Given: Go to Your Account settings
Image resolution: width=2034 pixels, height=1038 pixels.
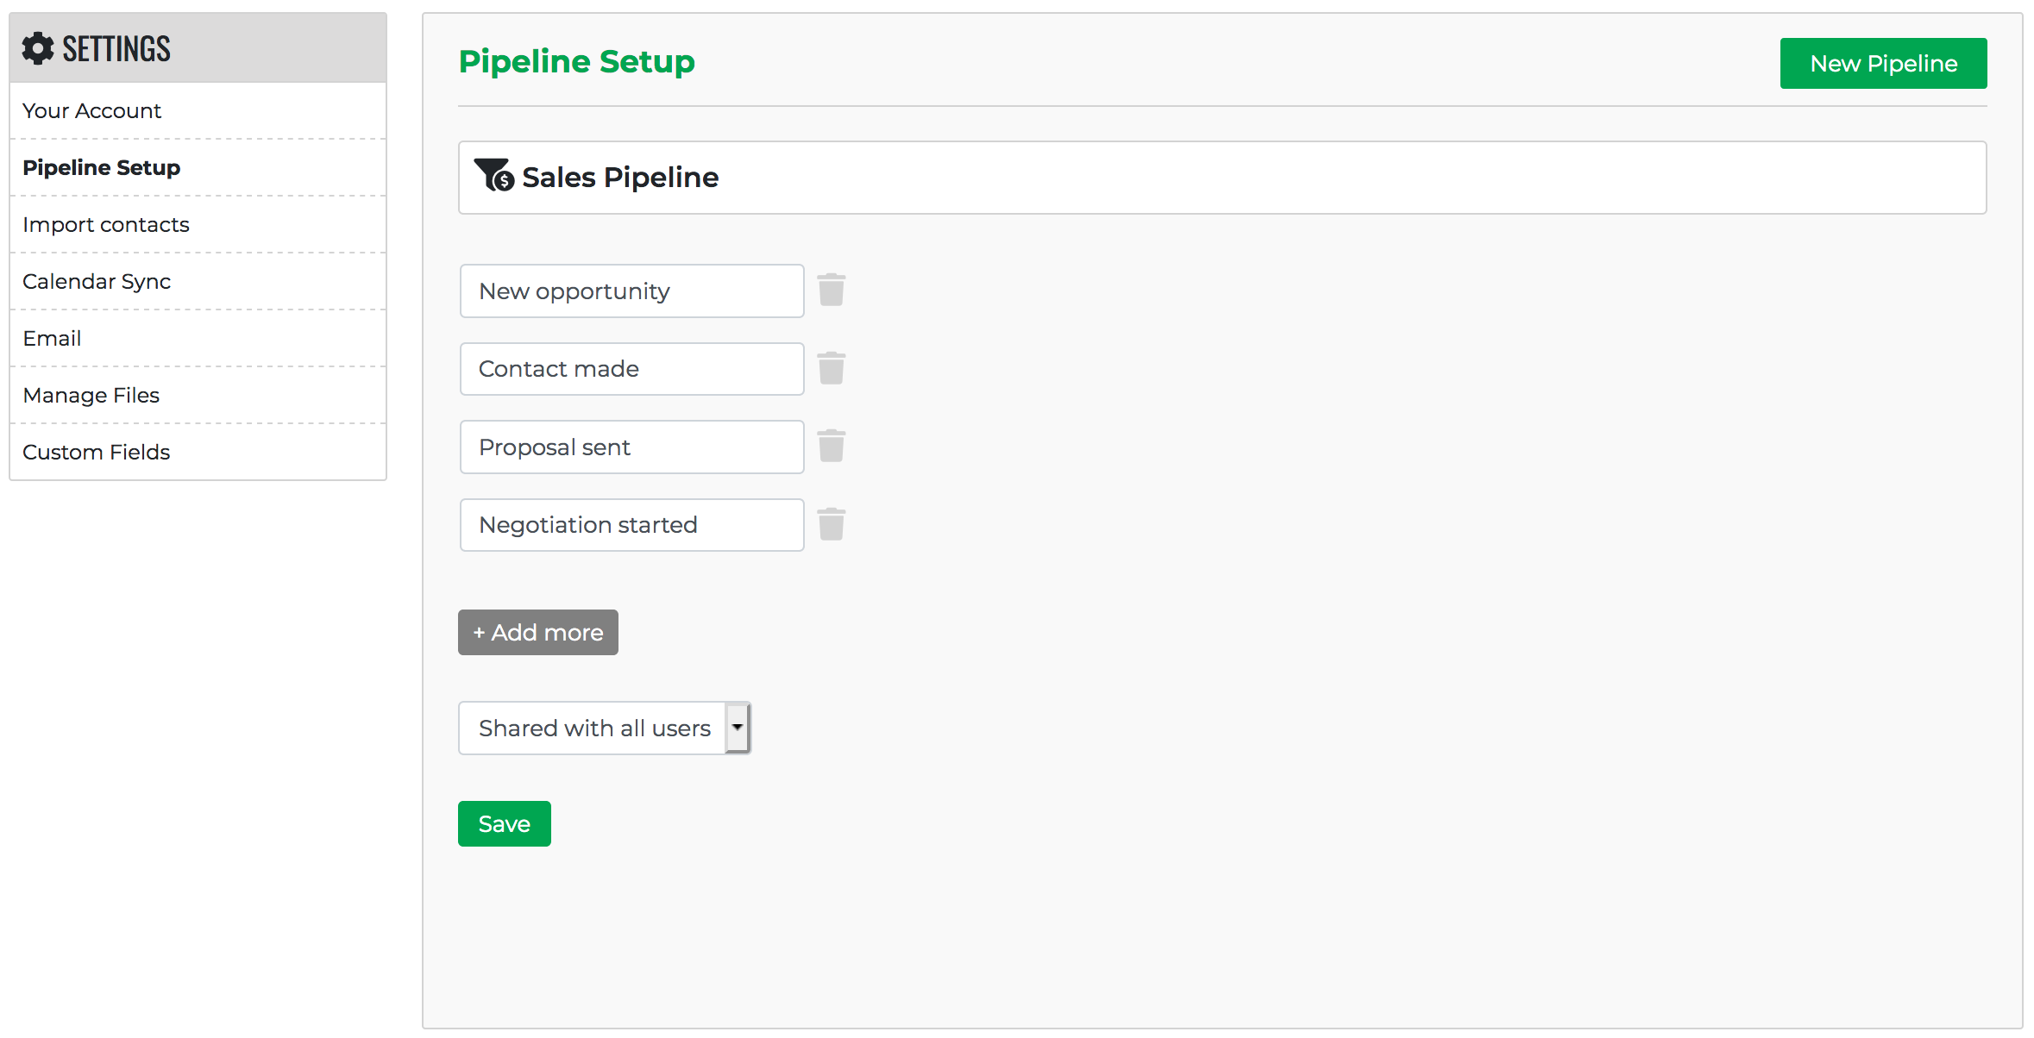Looking at the screenshot, I should point(91,110).
